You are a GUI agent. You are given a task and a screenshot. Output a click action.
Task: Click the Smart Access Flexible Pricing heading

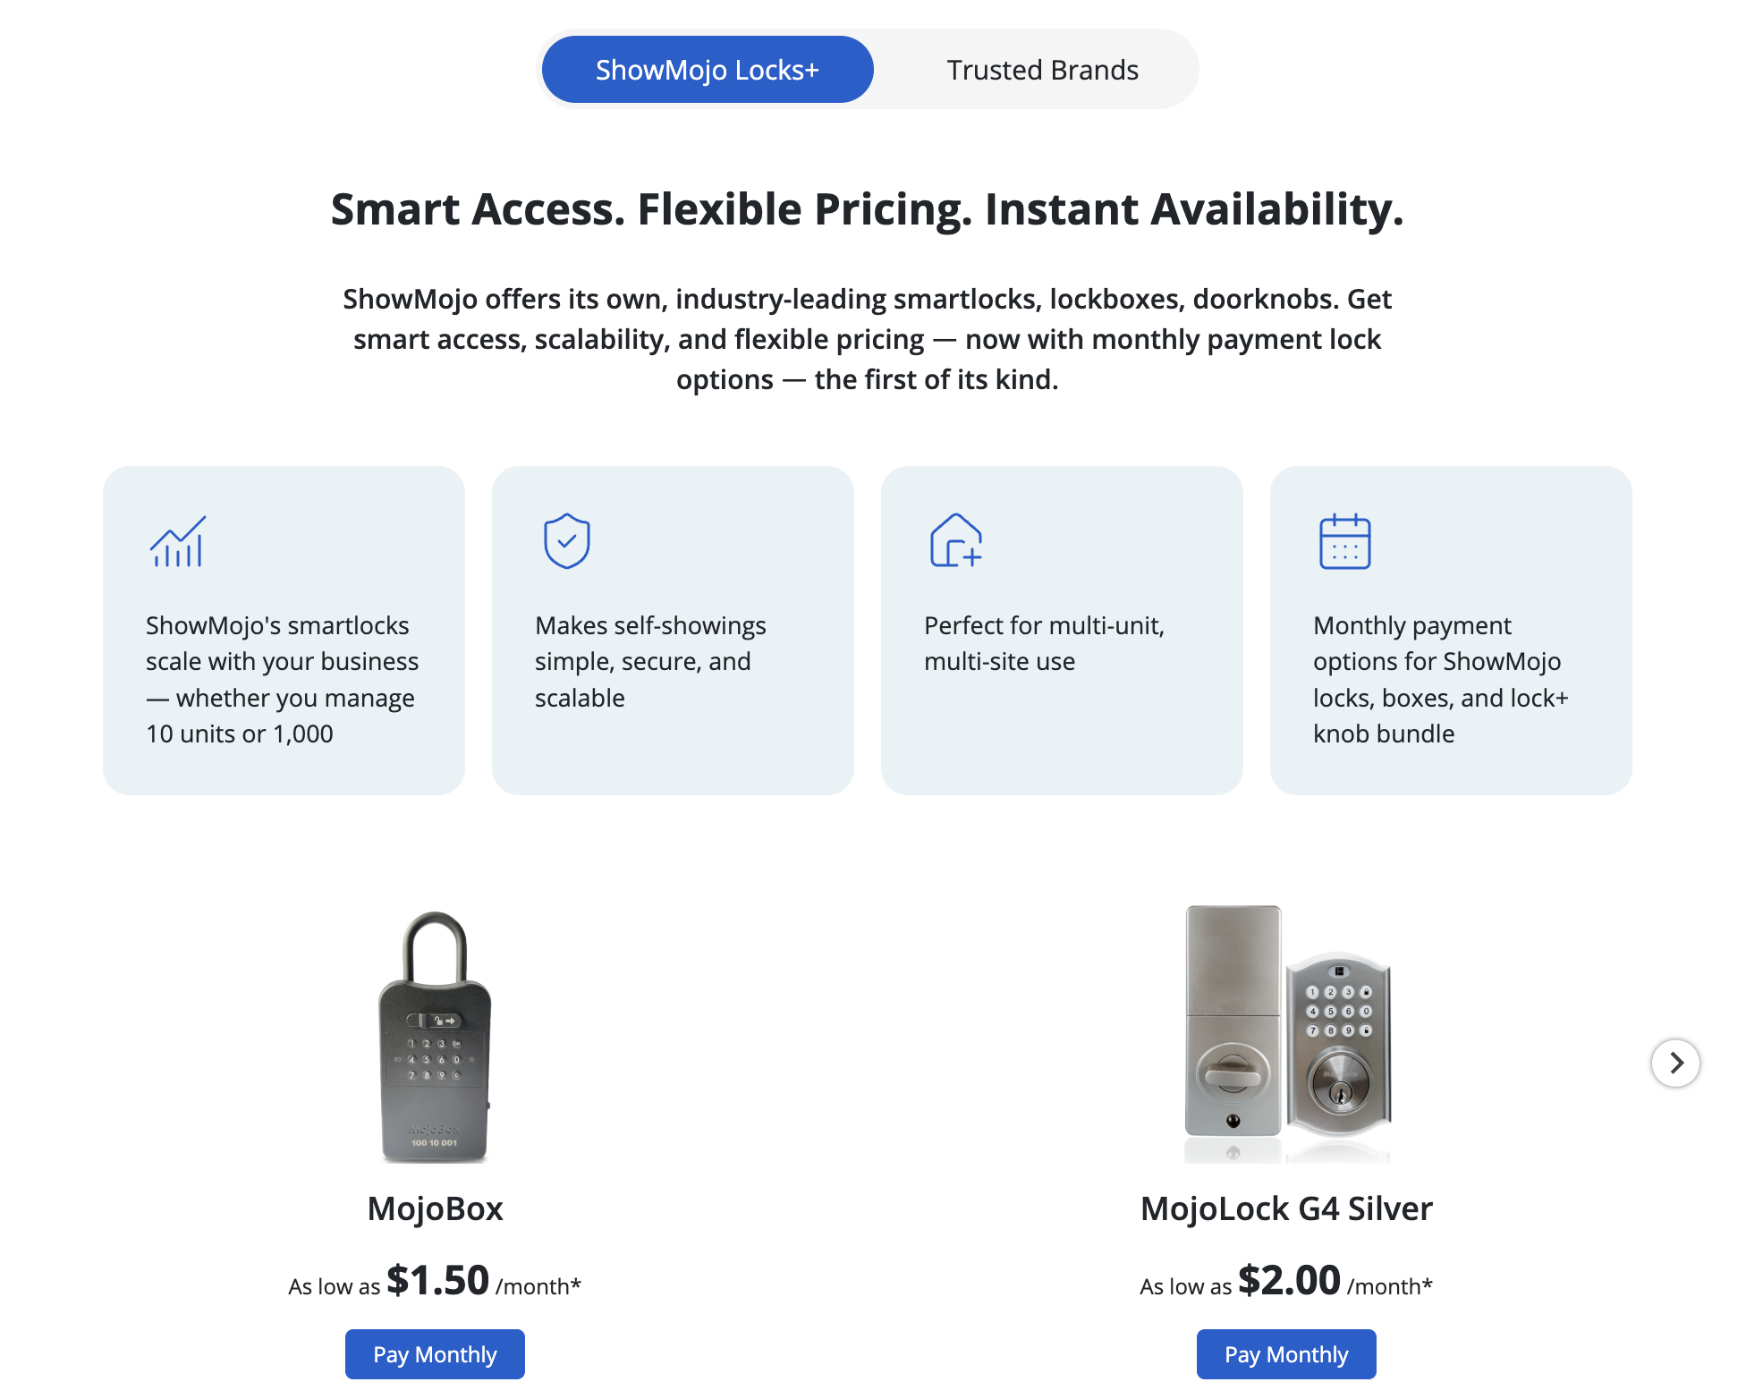pos(867,209)
